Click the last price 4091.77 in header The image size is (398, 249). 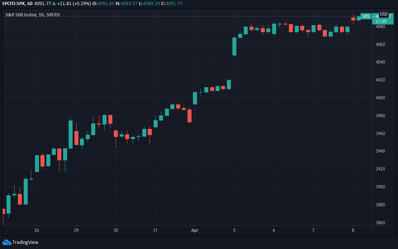(43, 4)
